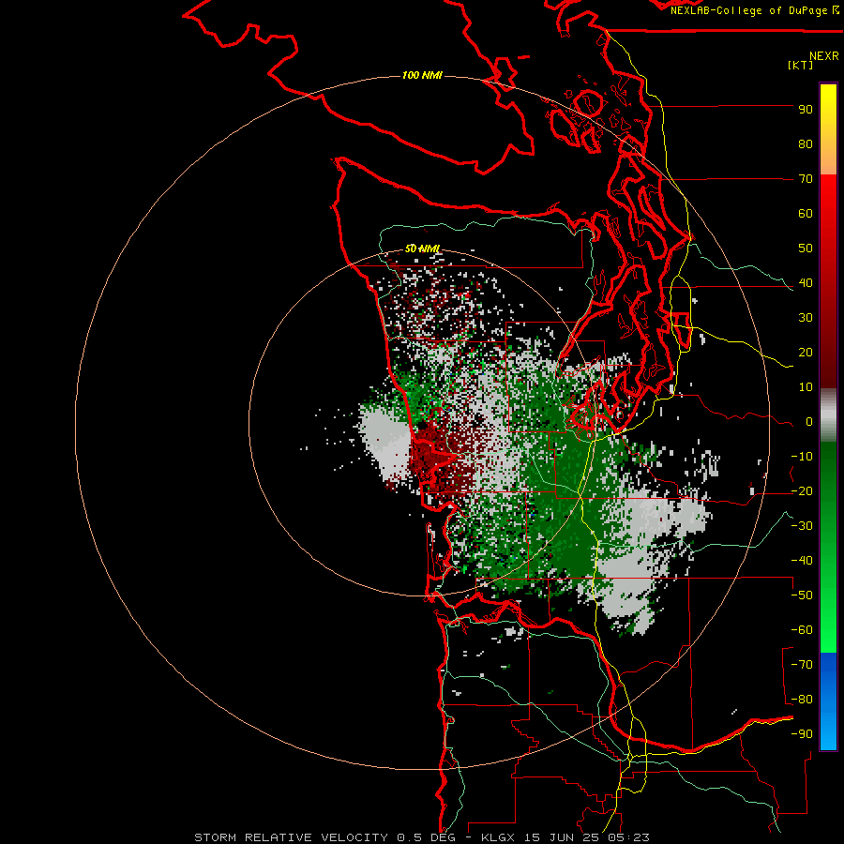Click the 60 kt value on color scale
The image size is (844, 844).
pyautogui.click(x=806, y=214)
